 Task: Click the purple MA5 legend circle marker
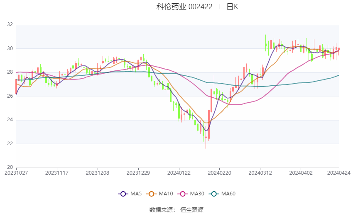(123, 194)
